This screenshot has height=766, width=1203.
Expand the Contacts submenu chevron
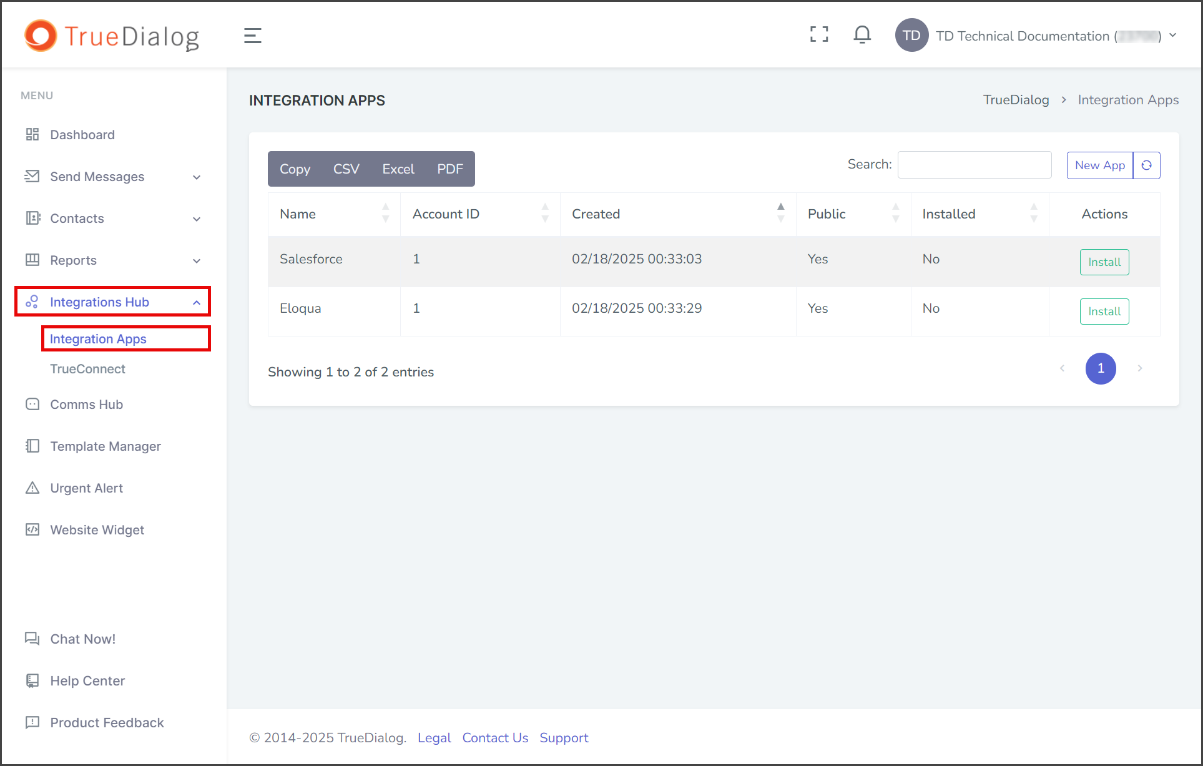click(x=197, y=219)
